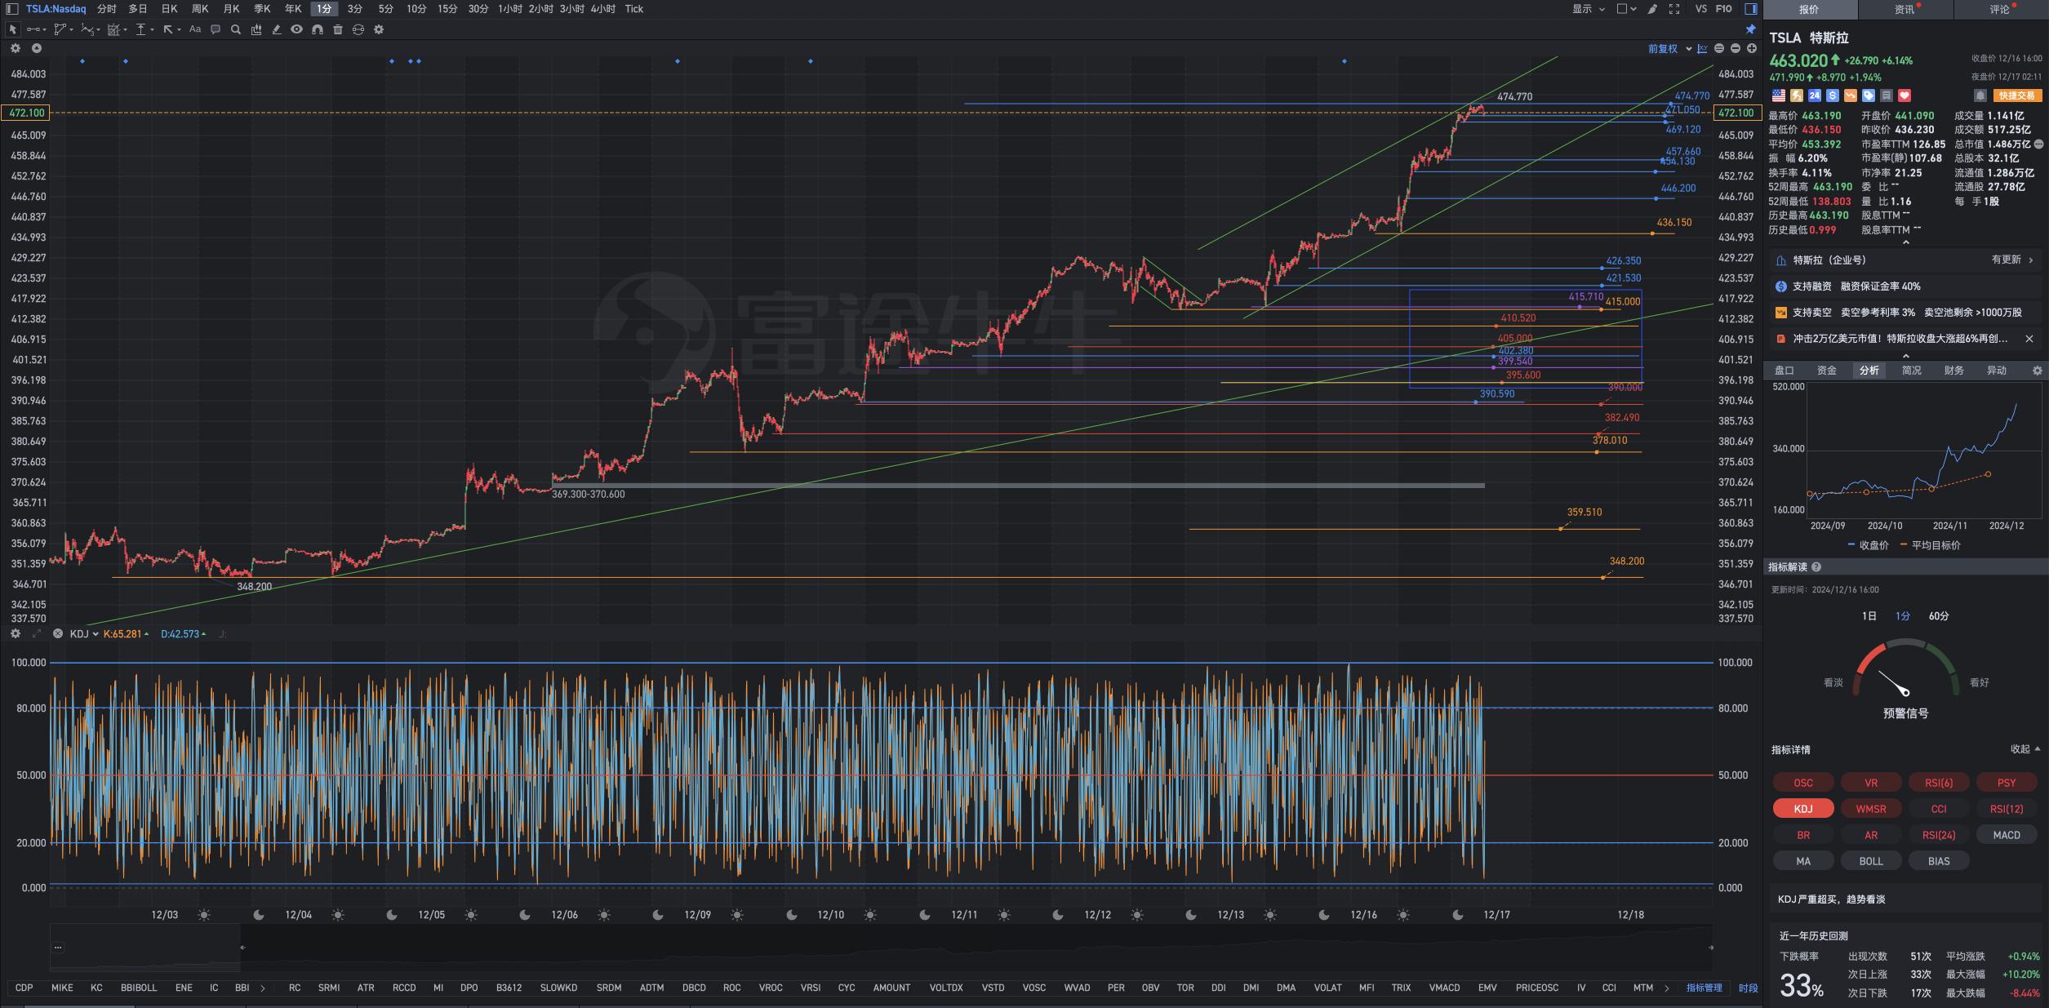Select the 60分 indicator interpretation period
The height and width of the screenshot is (1008, 2049).
[x=1939, y=616]
